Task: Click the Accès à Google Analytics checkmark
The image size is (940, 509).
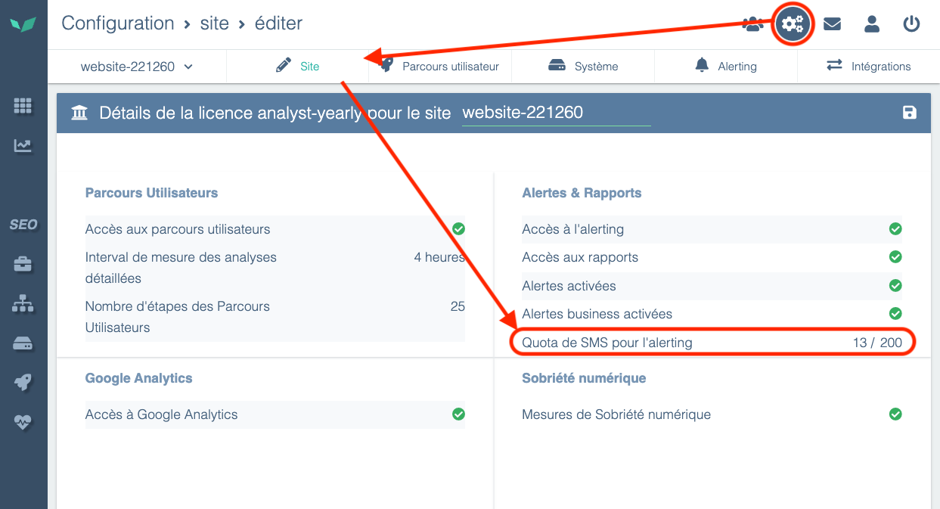Action: (x=458, y=414)
